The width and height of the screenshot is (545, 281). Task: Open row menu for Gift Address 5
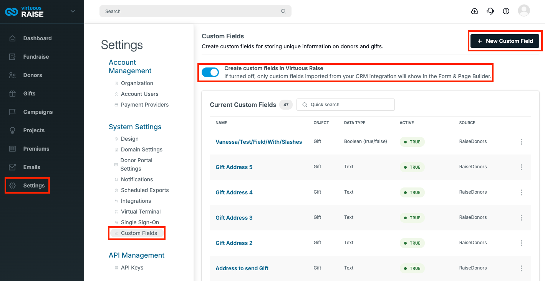tap(521, 167)
